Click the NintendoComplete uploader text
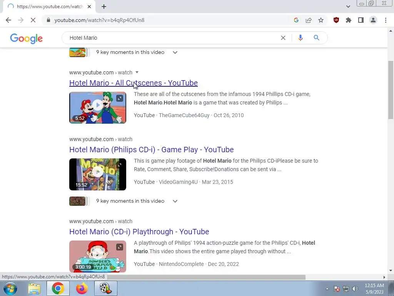Viewport: 394px width, 296px height. click(x=181, y=264)
